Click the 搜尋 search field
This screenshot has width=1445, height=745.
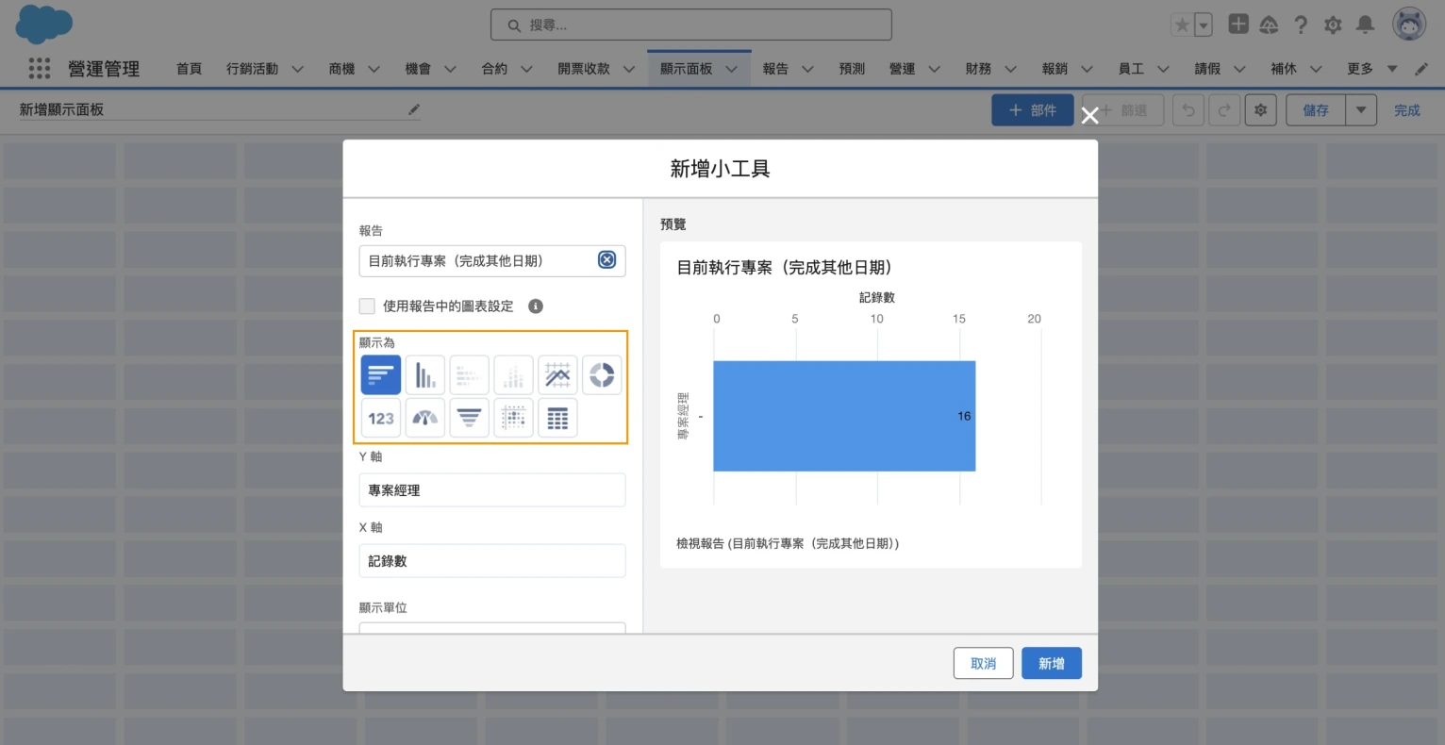[690, 25]
